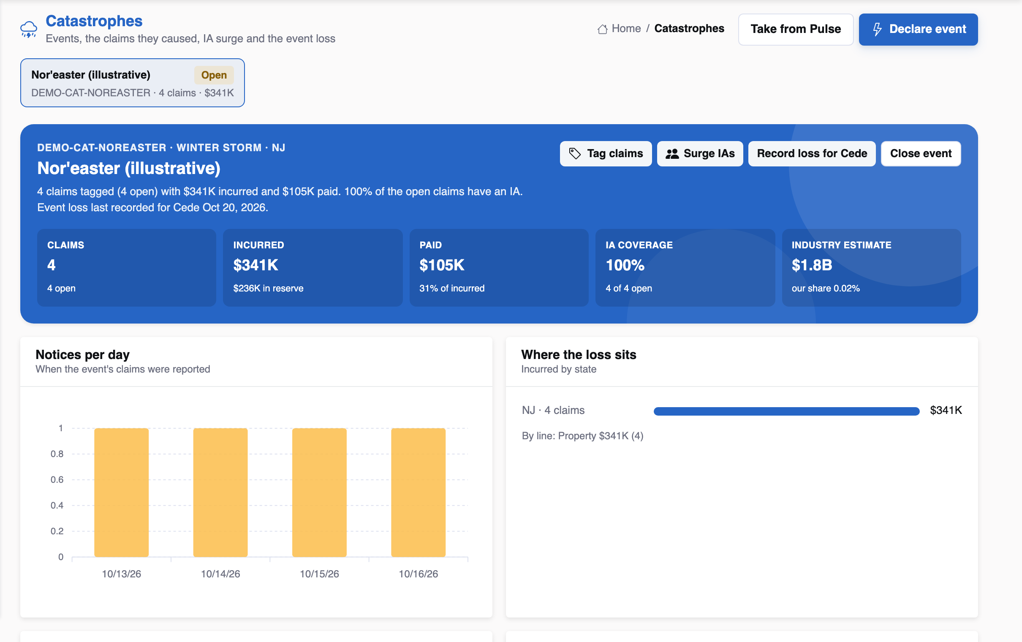Image resolution: width=1022 pixels, height=642 pixels.
Task: Click the 10/16/26 bar in the chart
Action: click(x=418, y=492)
